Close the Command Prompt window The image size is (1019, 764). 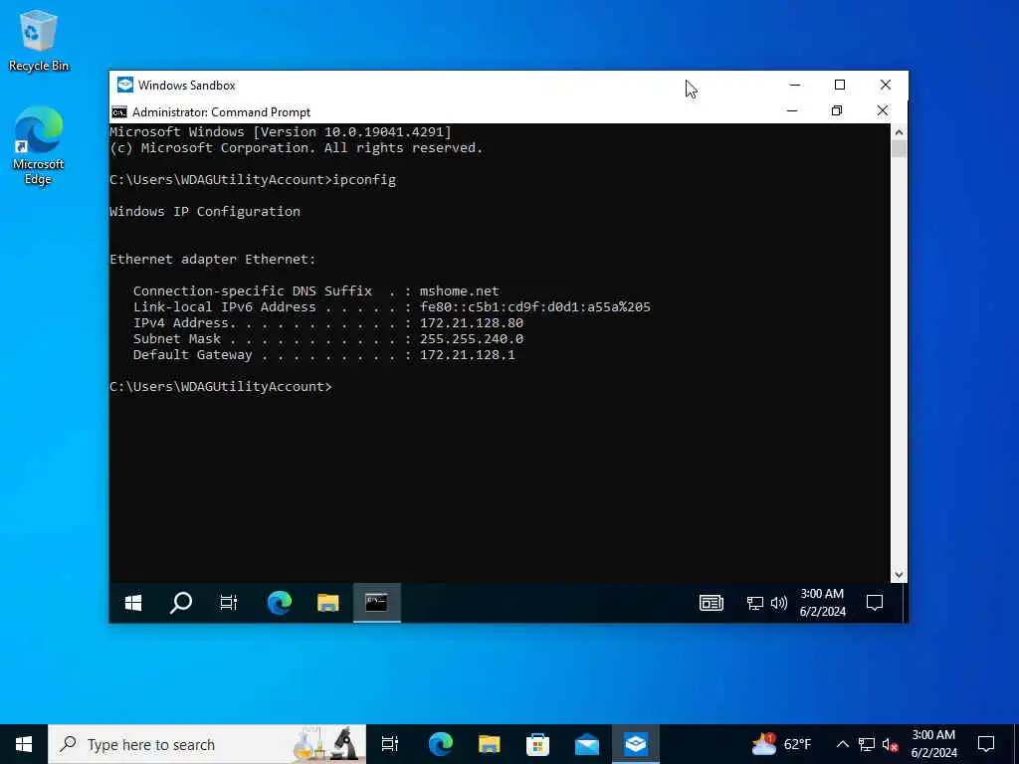(x=883, y=111)
